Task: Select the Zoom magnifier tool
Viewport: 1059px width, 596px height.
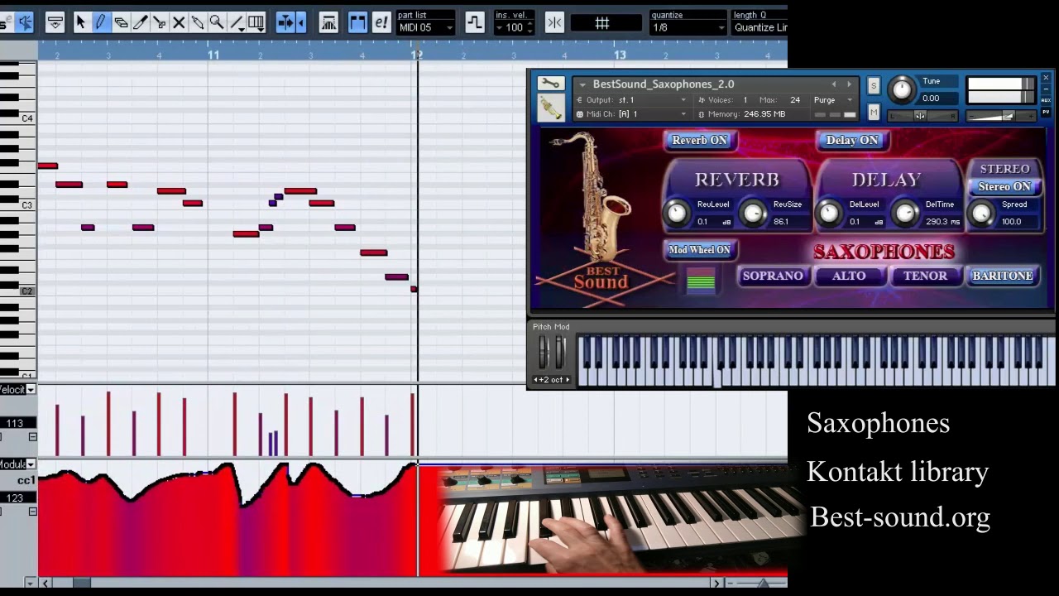Action: tap(217, 22)
